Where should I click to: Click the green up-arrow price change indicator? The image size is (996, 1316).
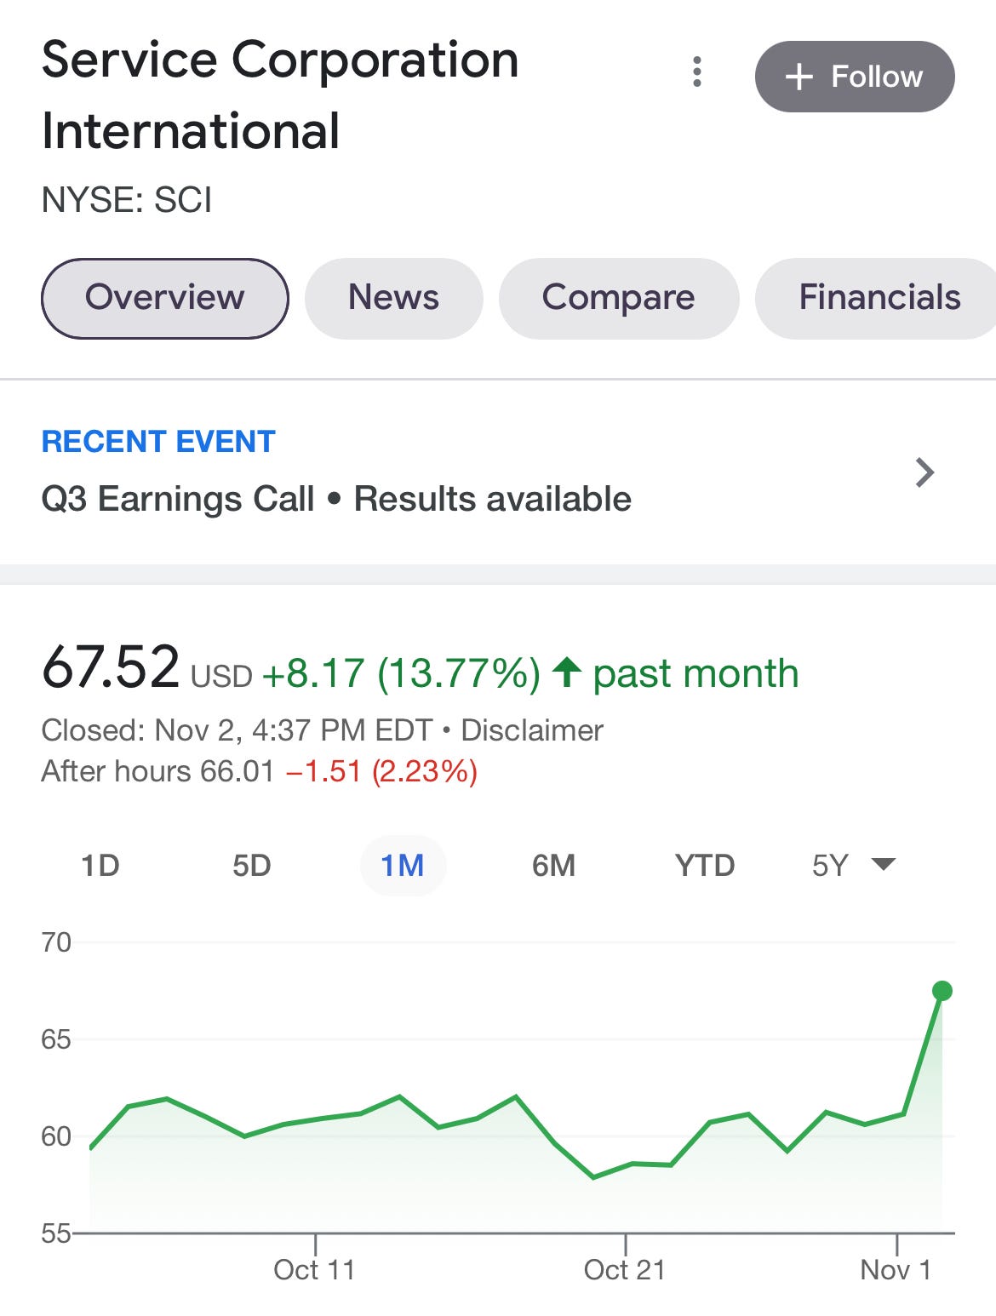pos(567,672)
